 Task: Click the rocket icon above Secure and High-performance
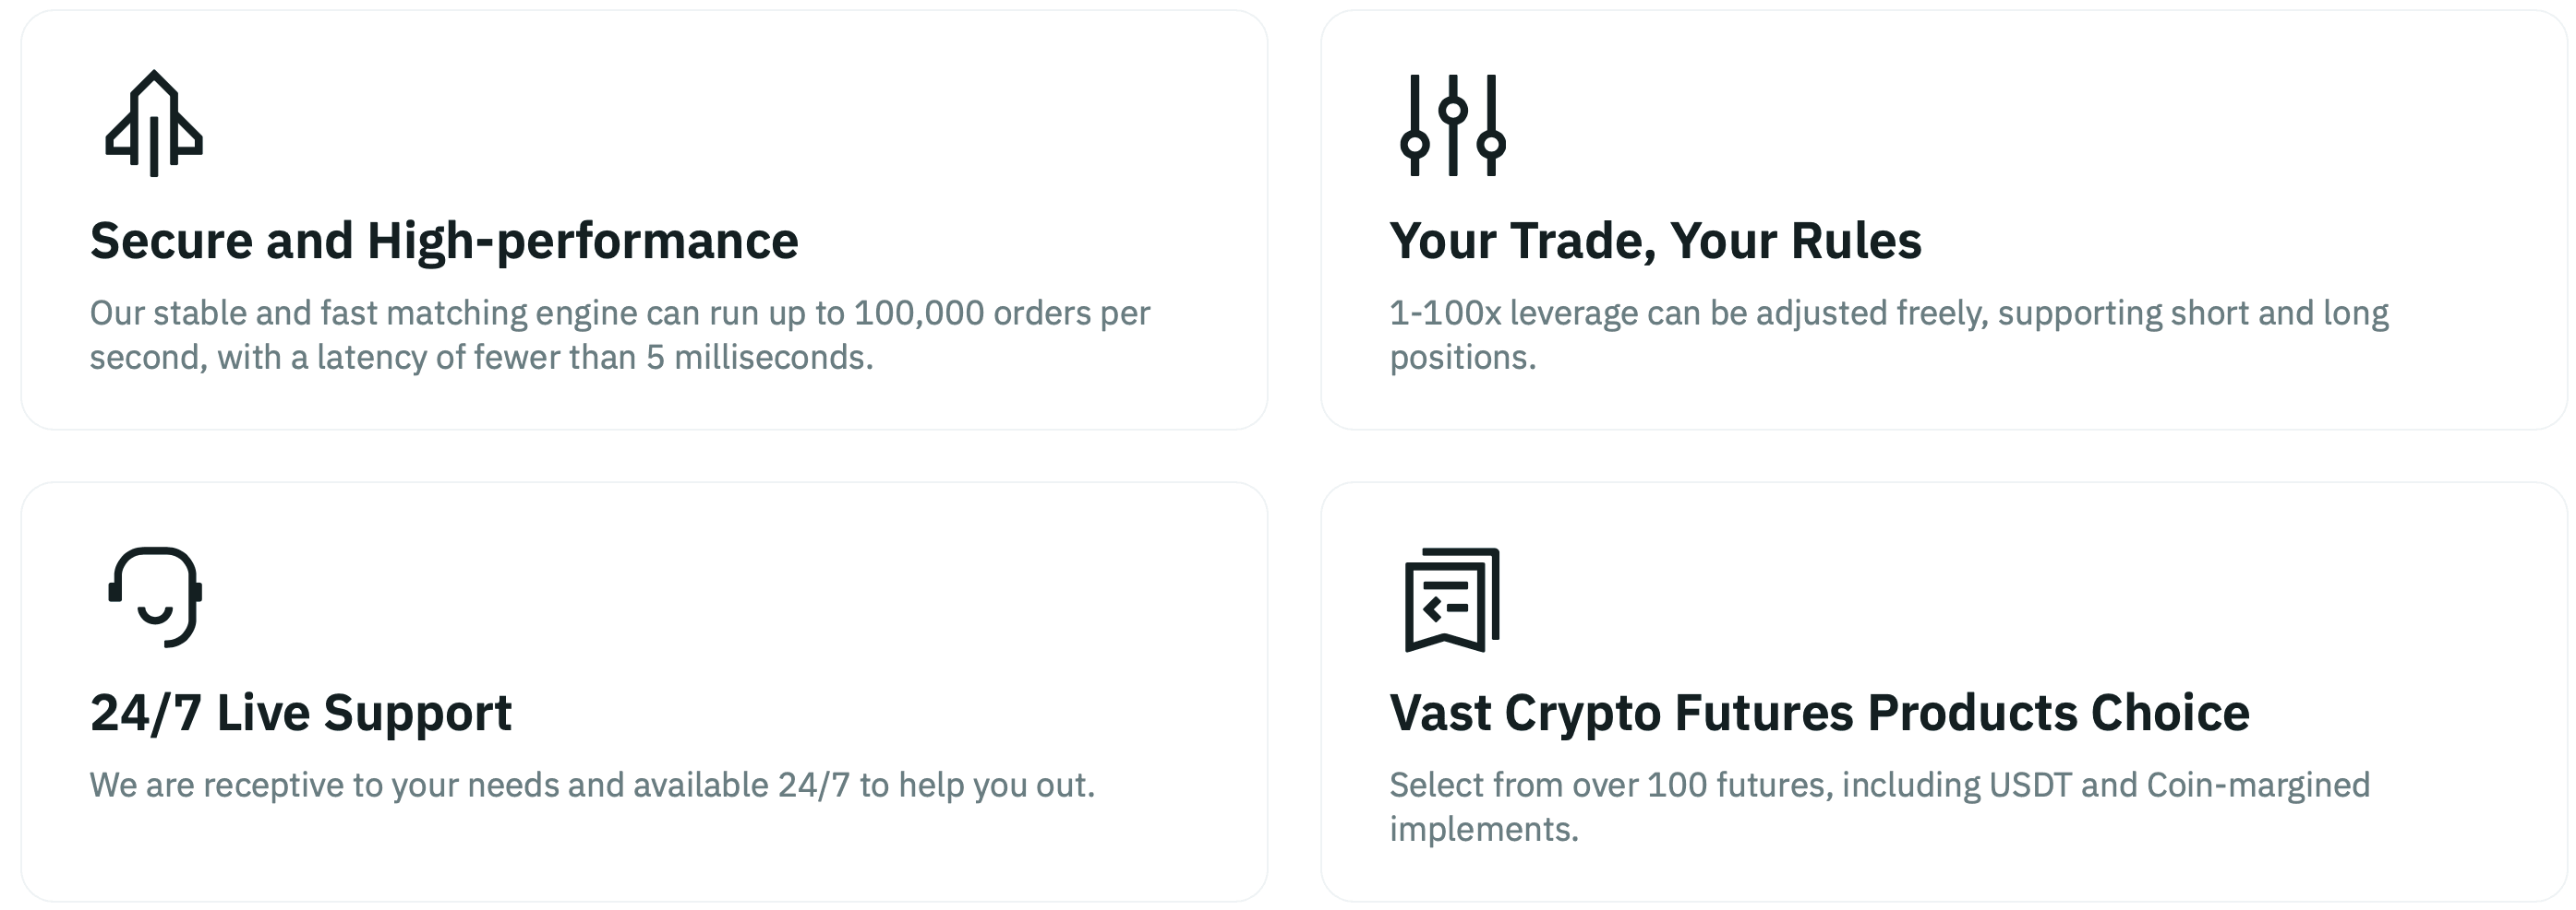click(x=154, y=124)
